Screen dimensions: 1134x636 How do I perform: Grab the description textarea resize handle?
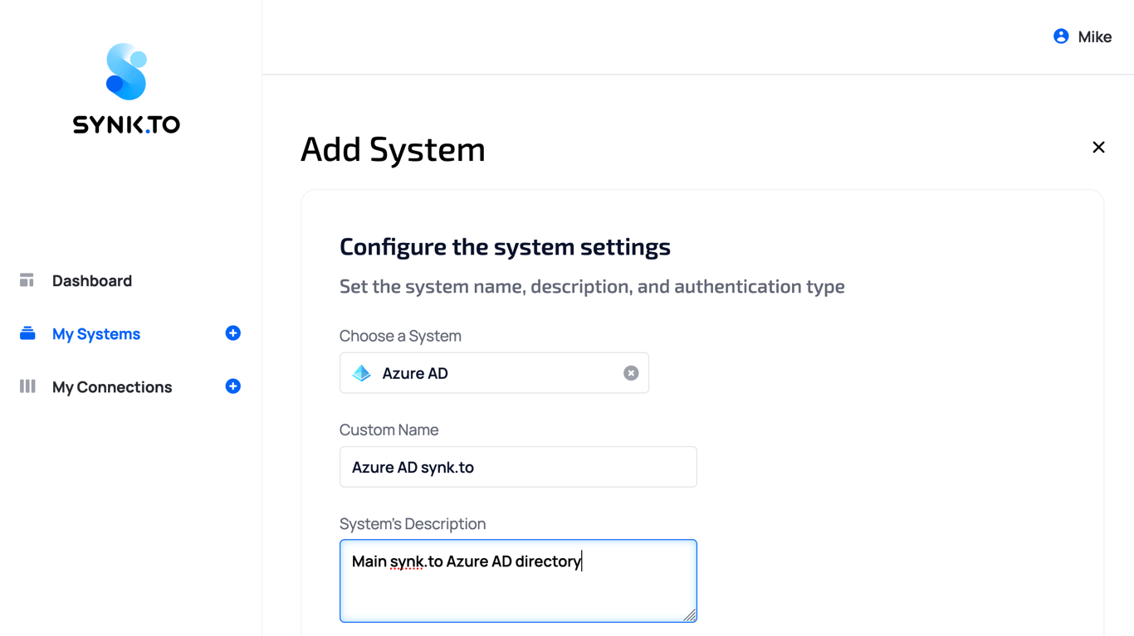pyautogui.click(x=690, y=615)
